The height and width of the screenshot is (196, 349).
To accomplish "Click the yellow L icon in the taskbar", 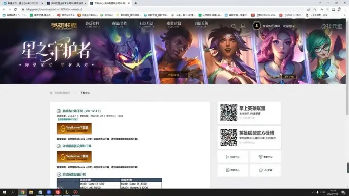I will [67, 192].
